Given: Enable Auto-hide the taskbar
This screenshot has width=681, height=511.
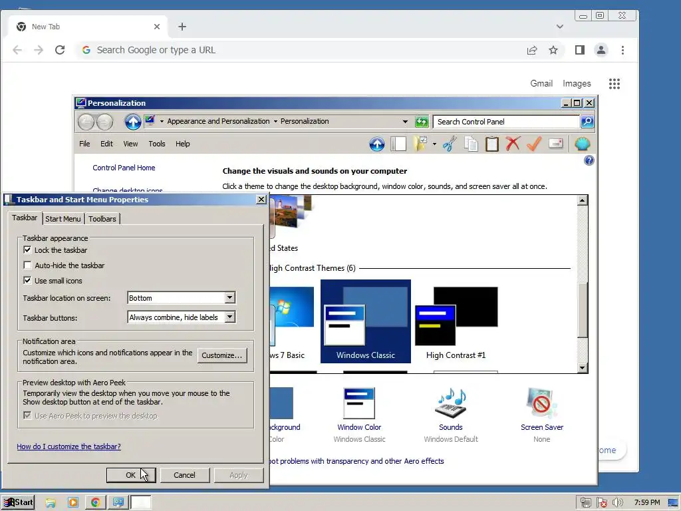Looking at the screenshot, I should pos(27,265).
